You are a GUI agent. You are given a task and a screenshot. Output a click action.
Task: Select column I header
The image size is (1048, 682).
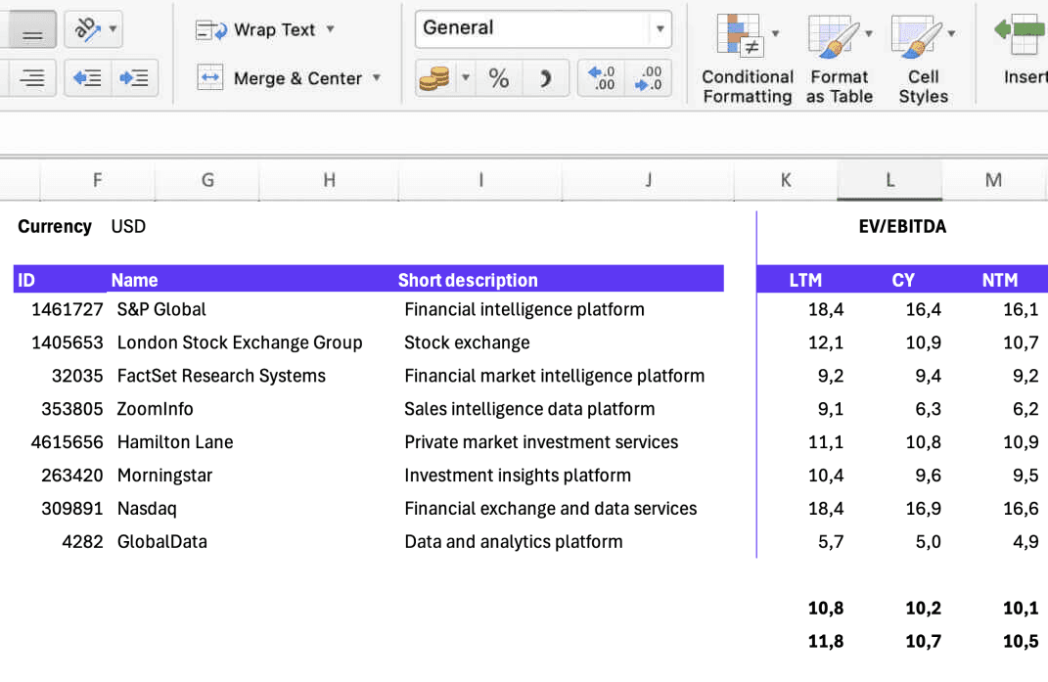(480, 180)
